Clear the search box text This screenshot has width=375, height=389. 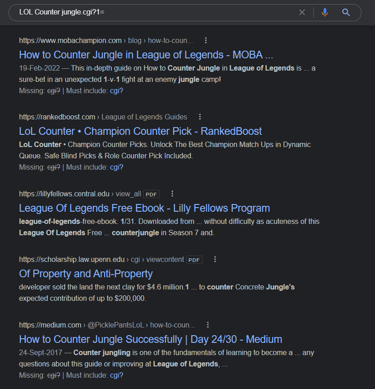click(x=302, y=12)
